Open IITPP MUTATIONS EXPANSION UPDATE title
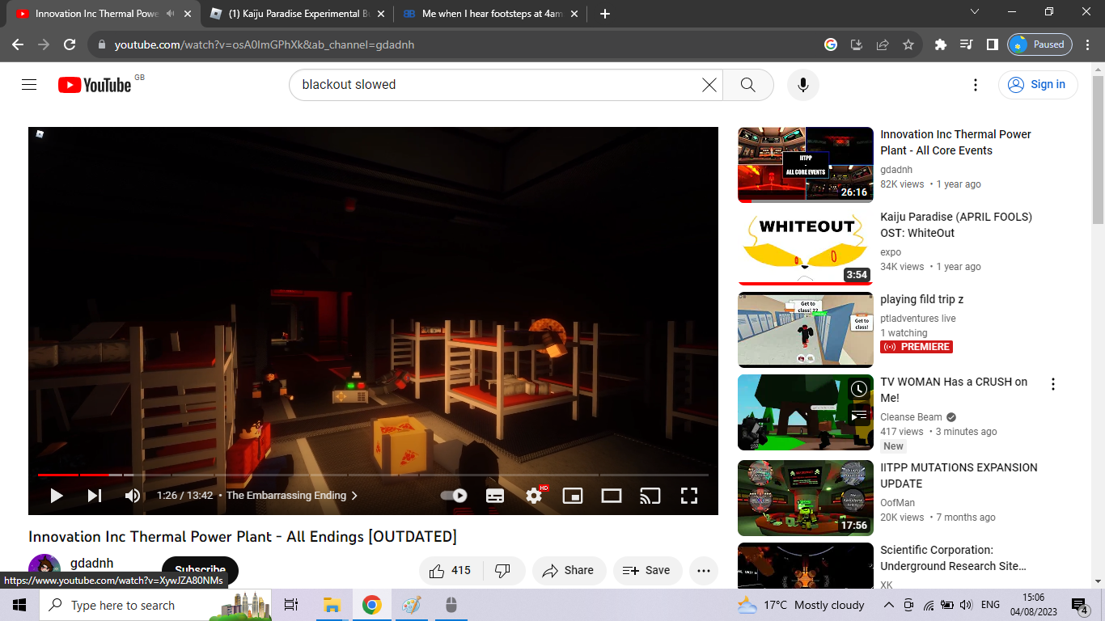Image resolution: width=1105 pixels, height=621 pixels. tap(959, 475)
